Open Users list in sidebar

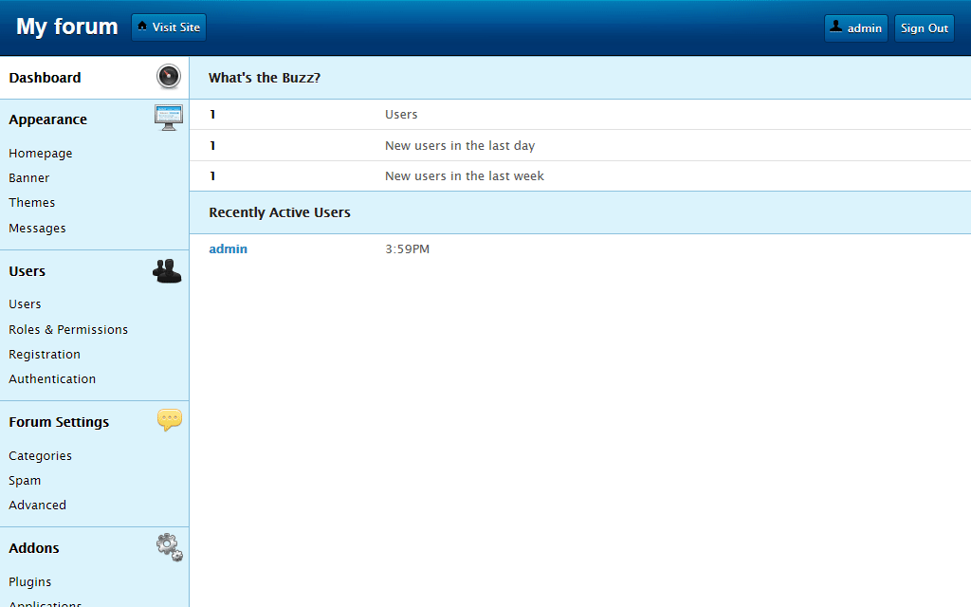pyautogui.click(x=26, y=304)
